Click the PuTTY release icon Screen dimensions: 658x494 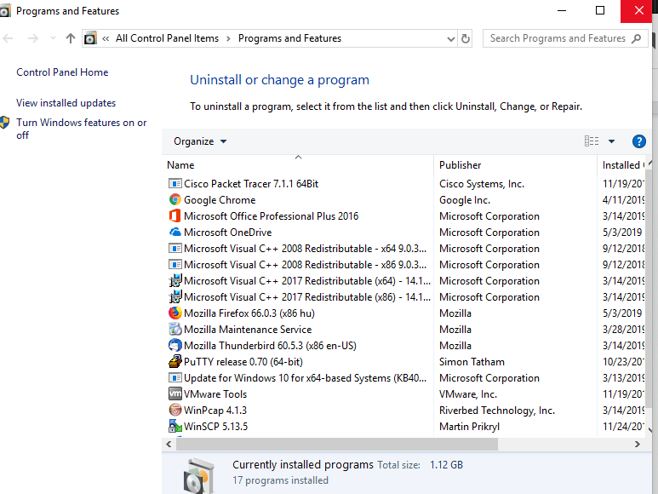(x=175, y=362)
